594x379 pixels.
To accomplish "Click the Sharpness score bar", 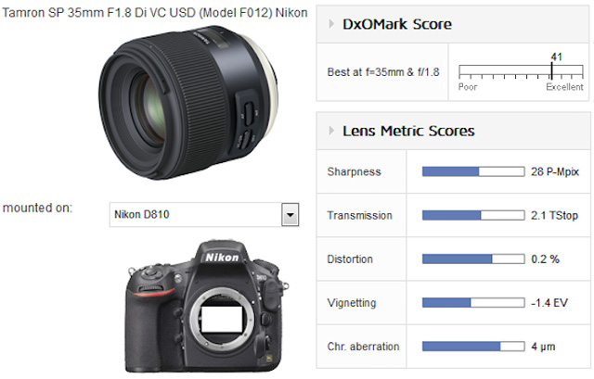I will click(473, 171).
